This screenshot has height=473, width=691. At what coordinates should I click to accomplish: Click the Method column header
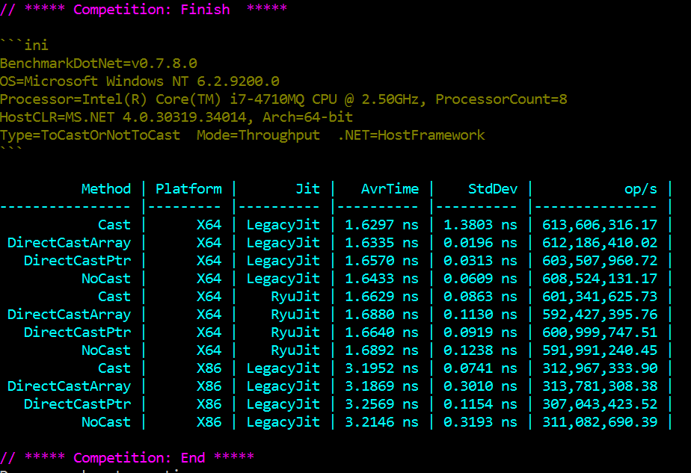pos(106,189)
